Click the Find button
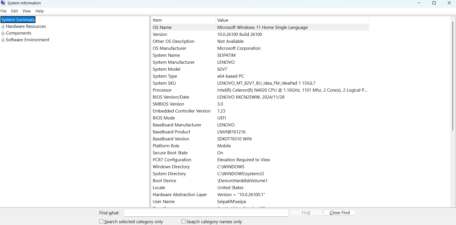The height and width of the screenshot is (225, 456). 306,213
